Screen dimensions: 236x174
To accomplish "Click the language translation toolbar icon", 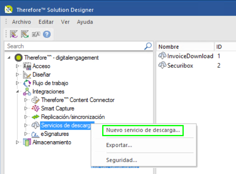I will [36, 34].
